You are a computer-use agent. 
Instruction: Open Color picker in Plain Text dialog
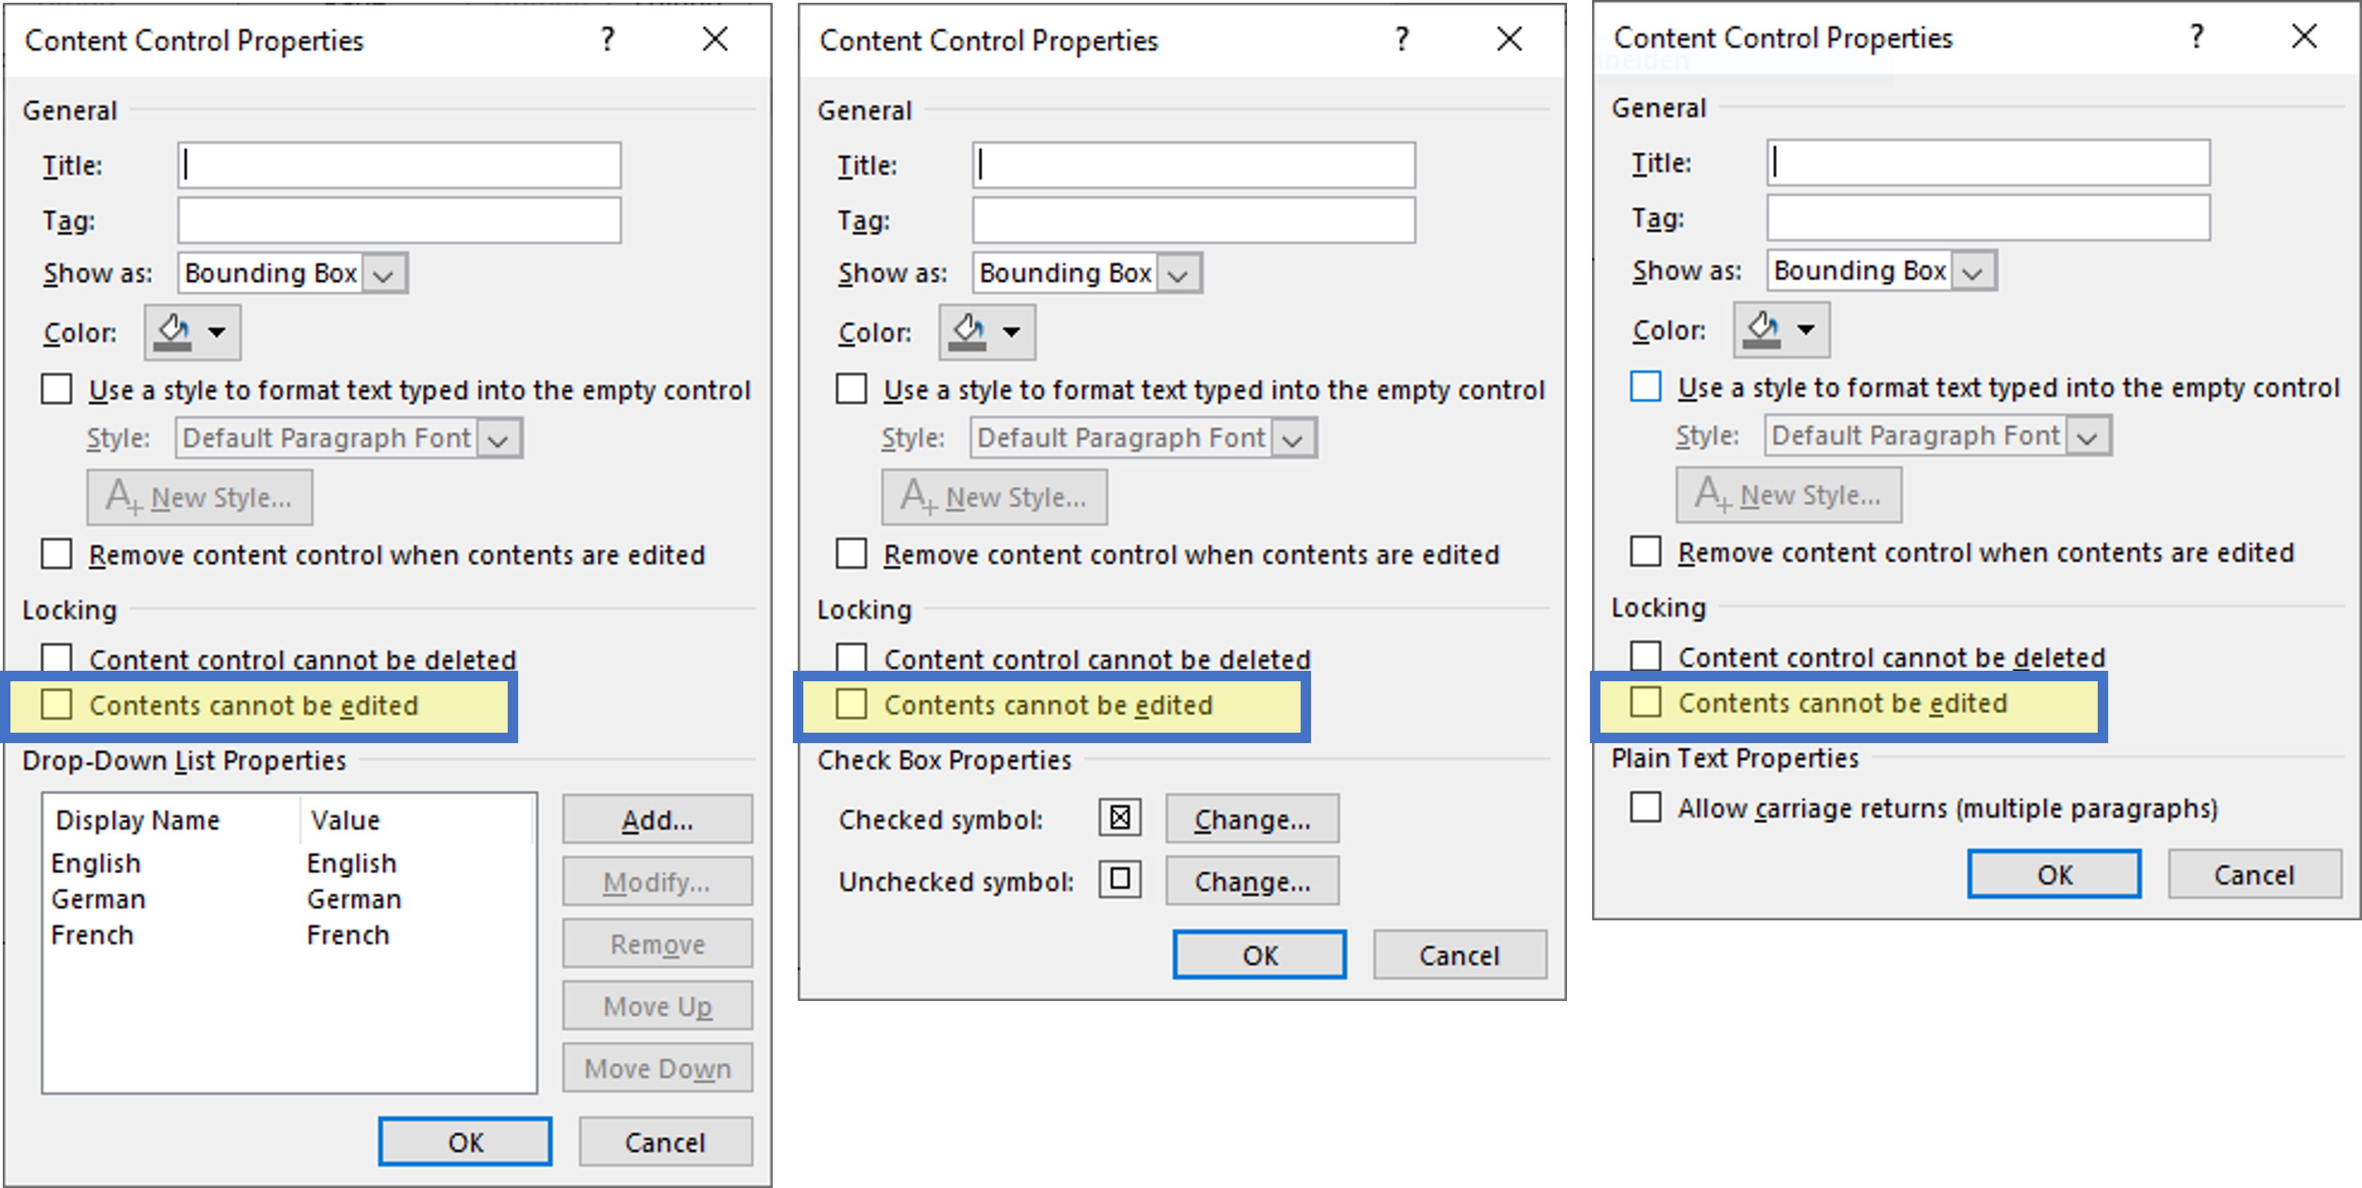tap(1782, 329)
